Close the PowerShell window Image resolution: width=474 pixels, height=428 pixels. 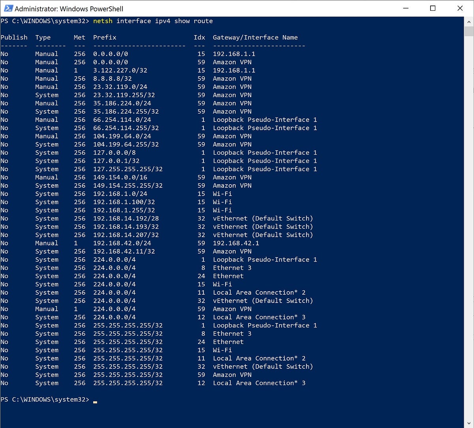(x=459, y=8)
